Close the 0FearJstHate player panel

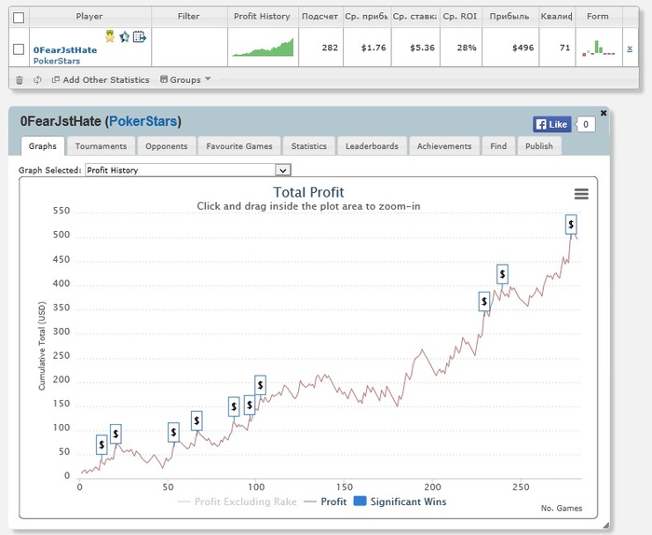coord(604,113)
